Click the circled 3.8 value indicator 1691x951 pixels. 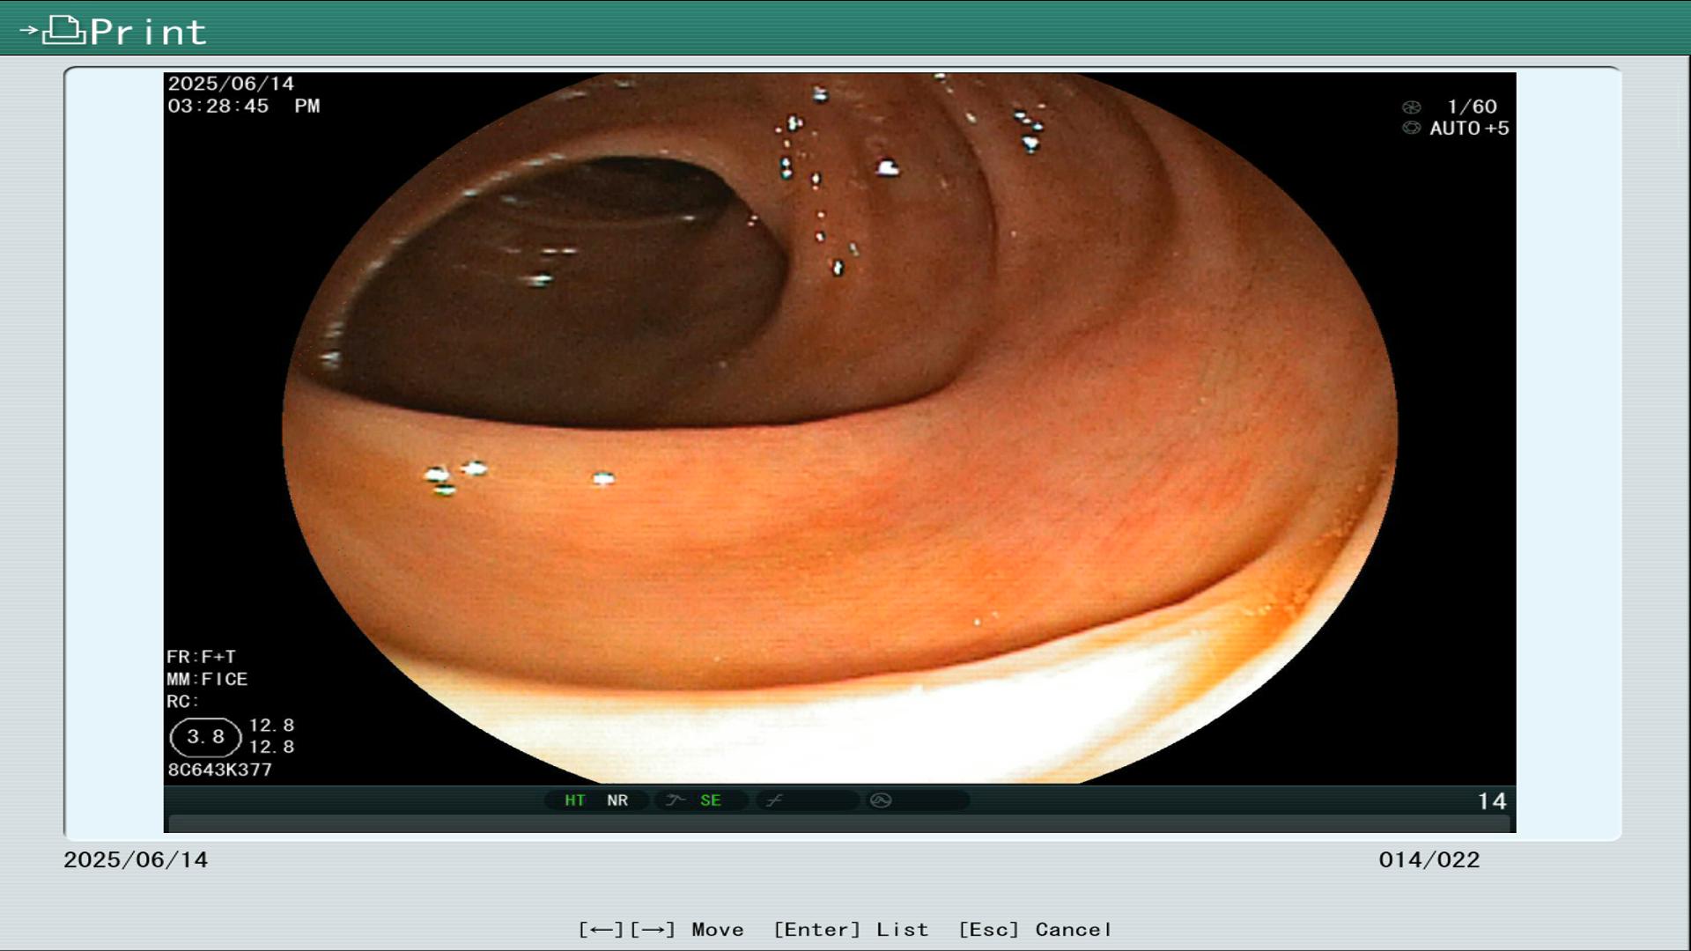pos(205,737)
